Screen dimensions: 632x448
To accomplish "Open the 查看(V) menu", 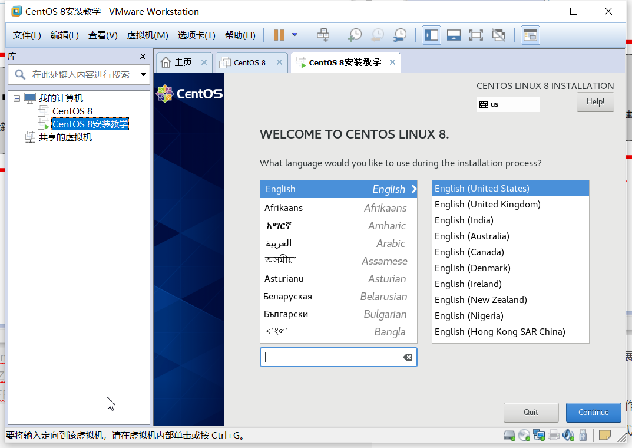I will [102, 35].
